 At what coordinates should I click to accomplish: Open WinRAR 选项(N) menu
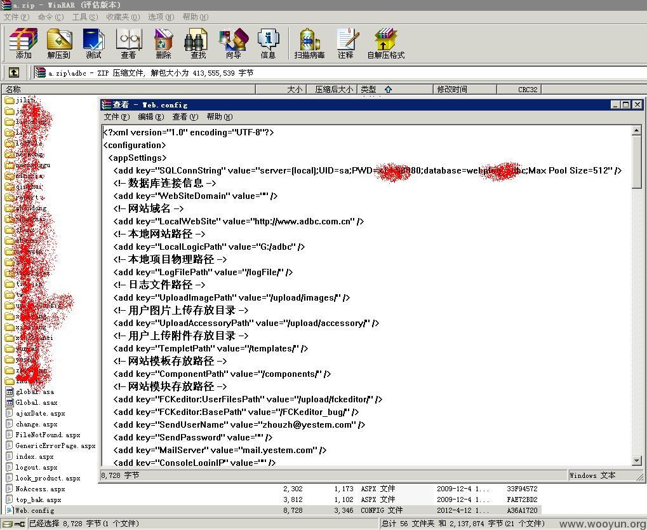click(161, 17)
